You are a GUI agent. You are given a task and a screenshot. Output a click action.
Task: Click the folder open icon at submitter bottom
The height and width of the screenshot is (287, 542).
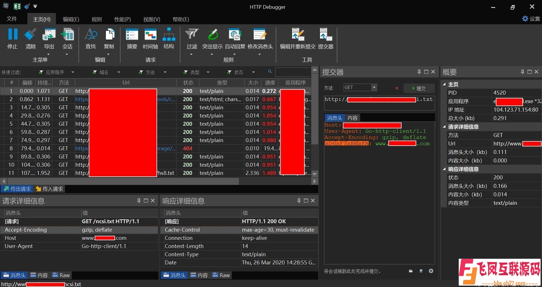click(411, 271)
